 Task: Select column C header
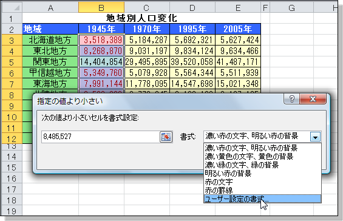147,7
